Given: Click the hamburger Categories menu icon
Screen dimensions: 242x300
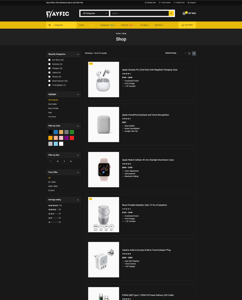Looking at the screenshot, I should pyautogui.click(x=50, y=25).
